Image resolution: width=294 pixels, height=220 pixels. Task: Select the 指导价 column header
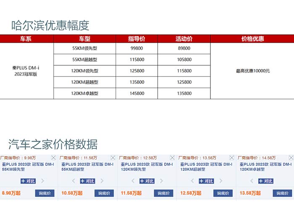pos(136,39)
